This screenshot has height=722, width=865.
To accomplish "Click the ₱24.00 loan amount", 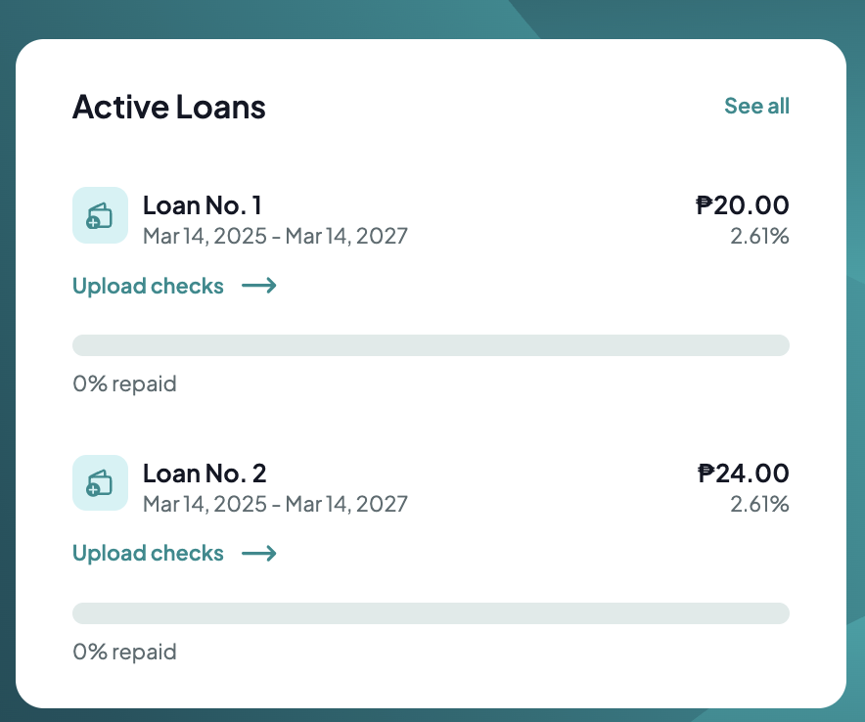I will click(743, 474).
